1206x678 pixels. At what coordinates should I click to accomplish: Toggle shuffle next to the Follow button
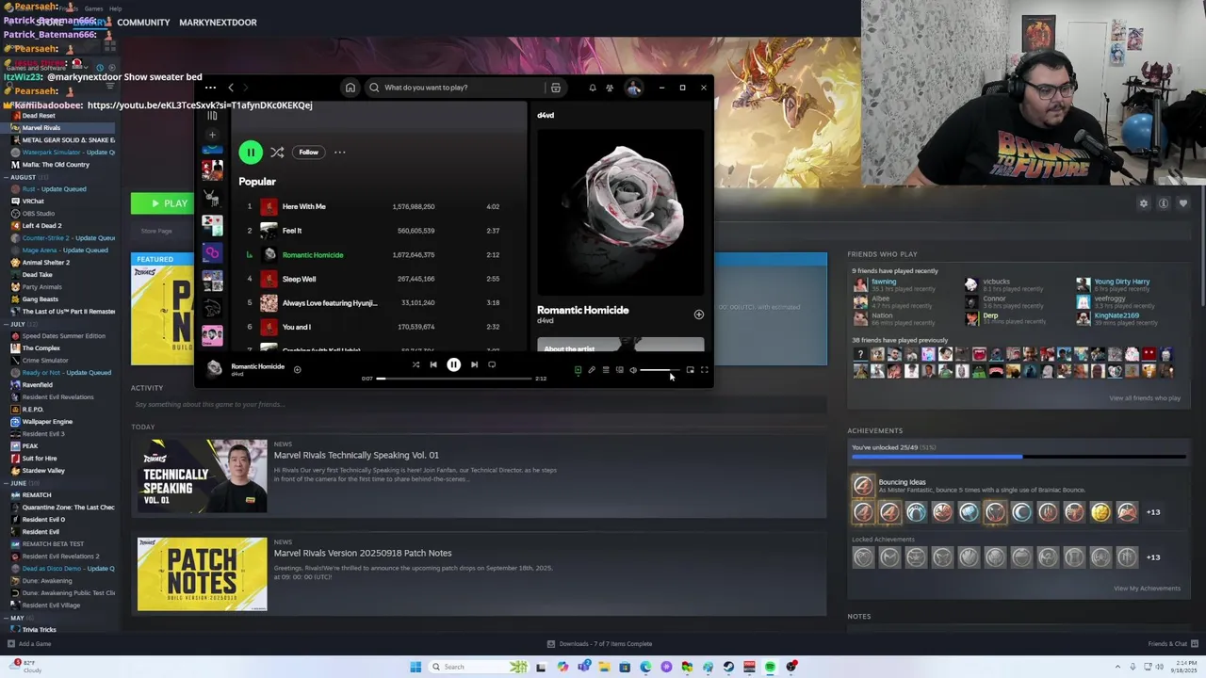pos(277,152)
